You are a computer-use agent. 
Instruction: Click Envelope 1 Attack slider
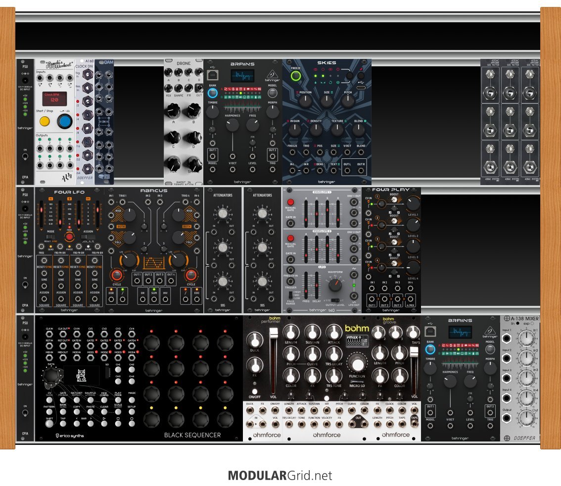coord(306,214)
